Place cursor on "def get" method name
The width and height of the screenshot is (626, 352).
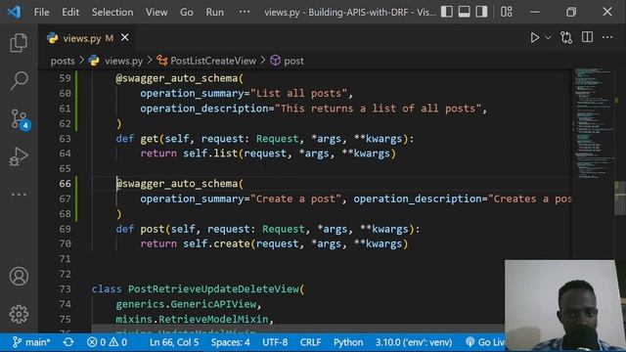click(150, 139)
